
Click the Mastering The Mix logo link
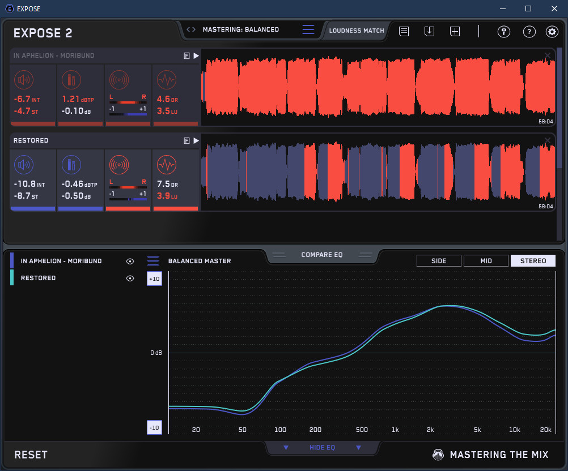point(490,455)
